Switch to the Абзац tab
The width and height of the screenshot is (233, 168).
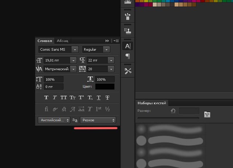(x=62, y=41)
